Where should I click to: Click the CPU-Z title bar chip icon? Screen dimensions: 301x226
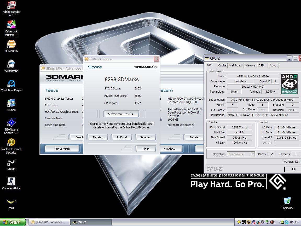(x=207, y=58)
